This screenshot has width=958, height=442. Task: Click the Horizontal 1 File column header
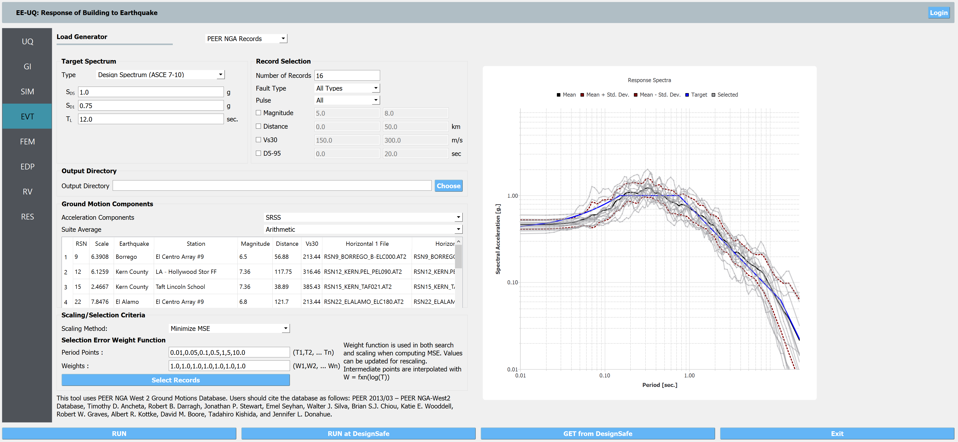(x=367, y=244)
